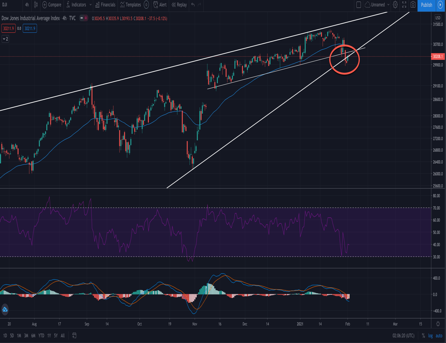Select the 1Y date range
The width and height of the screenshot is (446, 343).
tap(49, 336)
